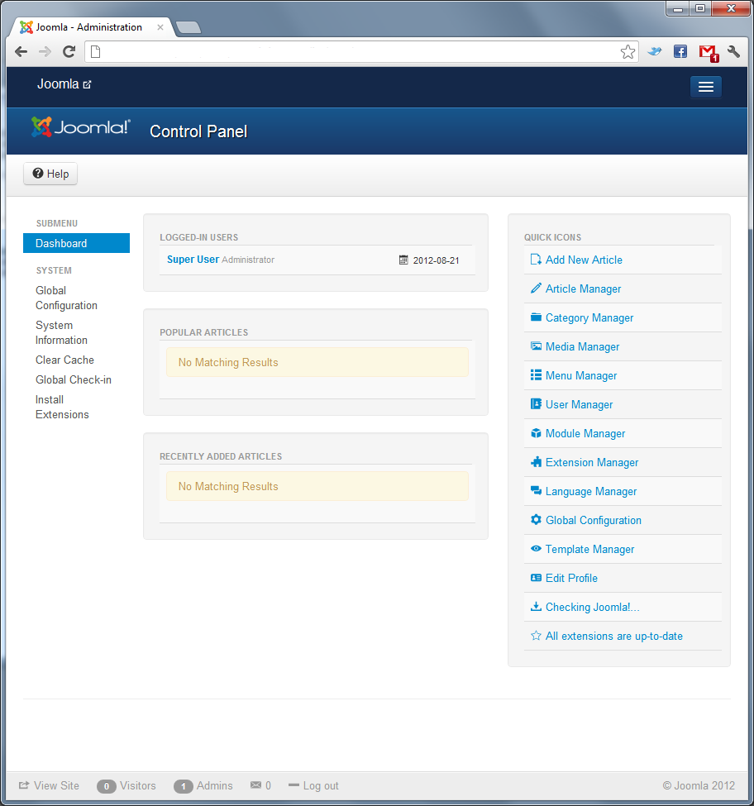Click the browser back arrow
The image size is (754, 806).
click(x=21, y=51)
